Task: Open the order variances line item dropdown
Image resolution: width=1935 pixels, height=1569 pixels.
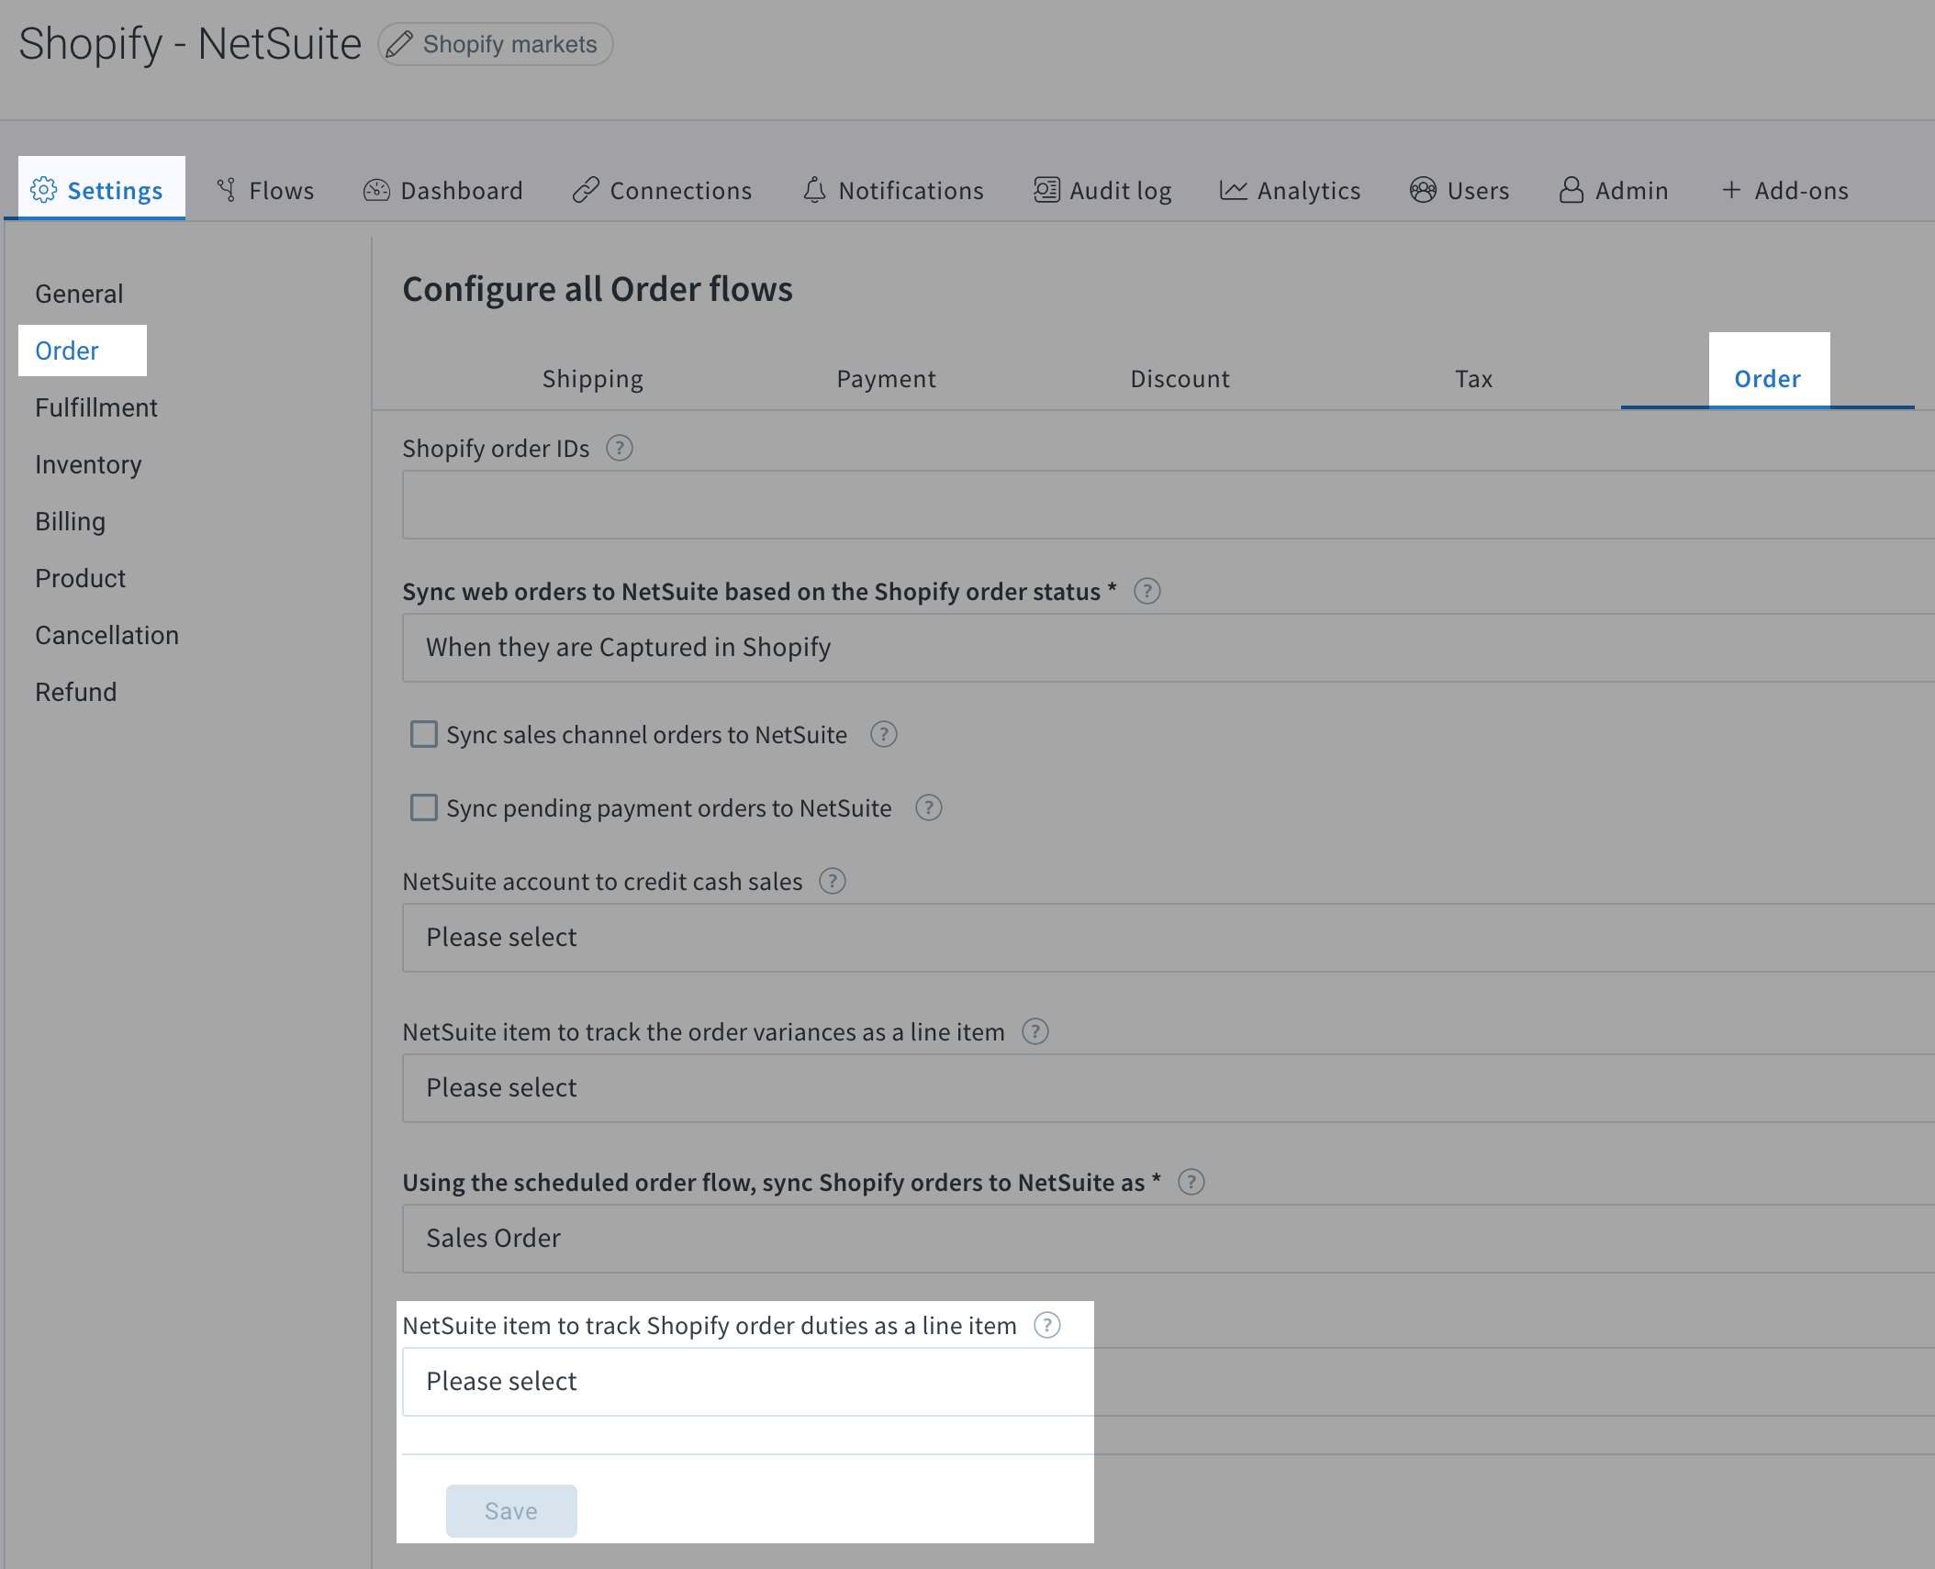Action: (x=1168, y=1088)
